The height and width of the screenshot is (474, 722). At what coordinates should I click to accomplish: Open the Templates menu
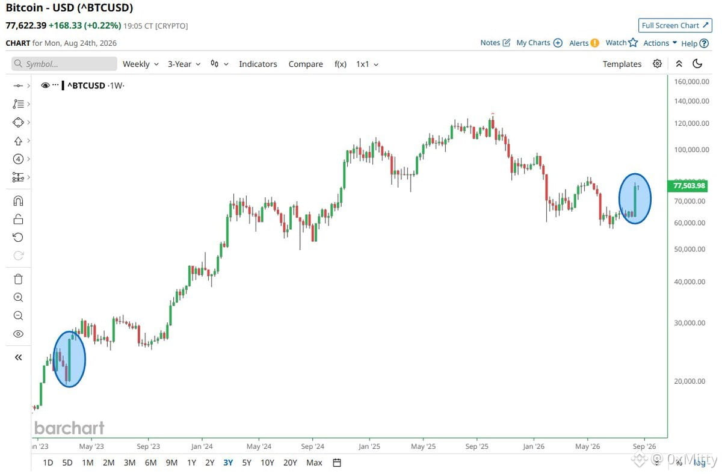tap(622, 64)
